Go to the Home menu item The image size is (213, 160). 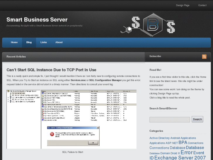(14, 42)
